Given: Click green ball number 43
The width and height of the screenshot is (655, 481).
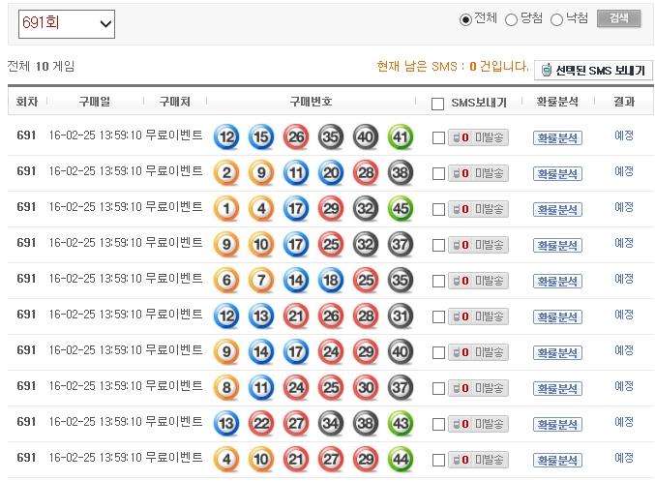Looking at the screenshot, I should pyautogui.click(x=401, y=424).
